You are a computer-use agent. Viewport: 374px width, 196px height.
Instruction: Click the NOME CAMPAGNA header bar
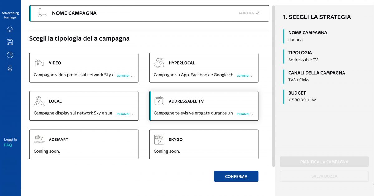pyautogui.click(x=149, y=13)
